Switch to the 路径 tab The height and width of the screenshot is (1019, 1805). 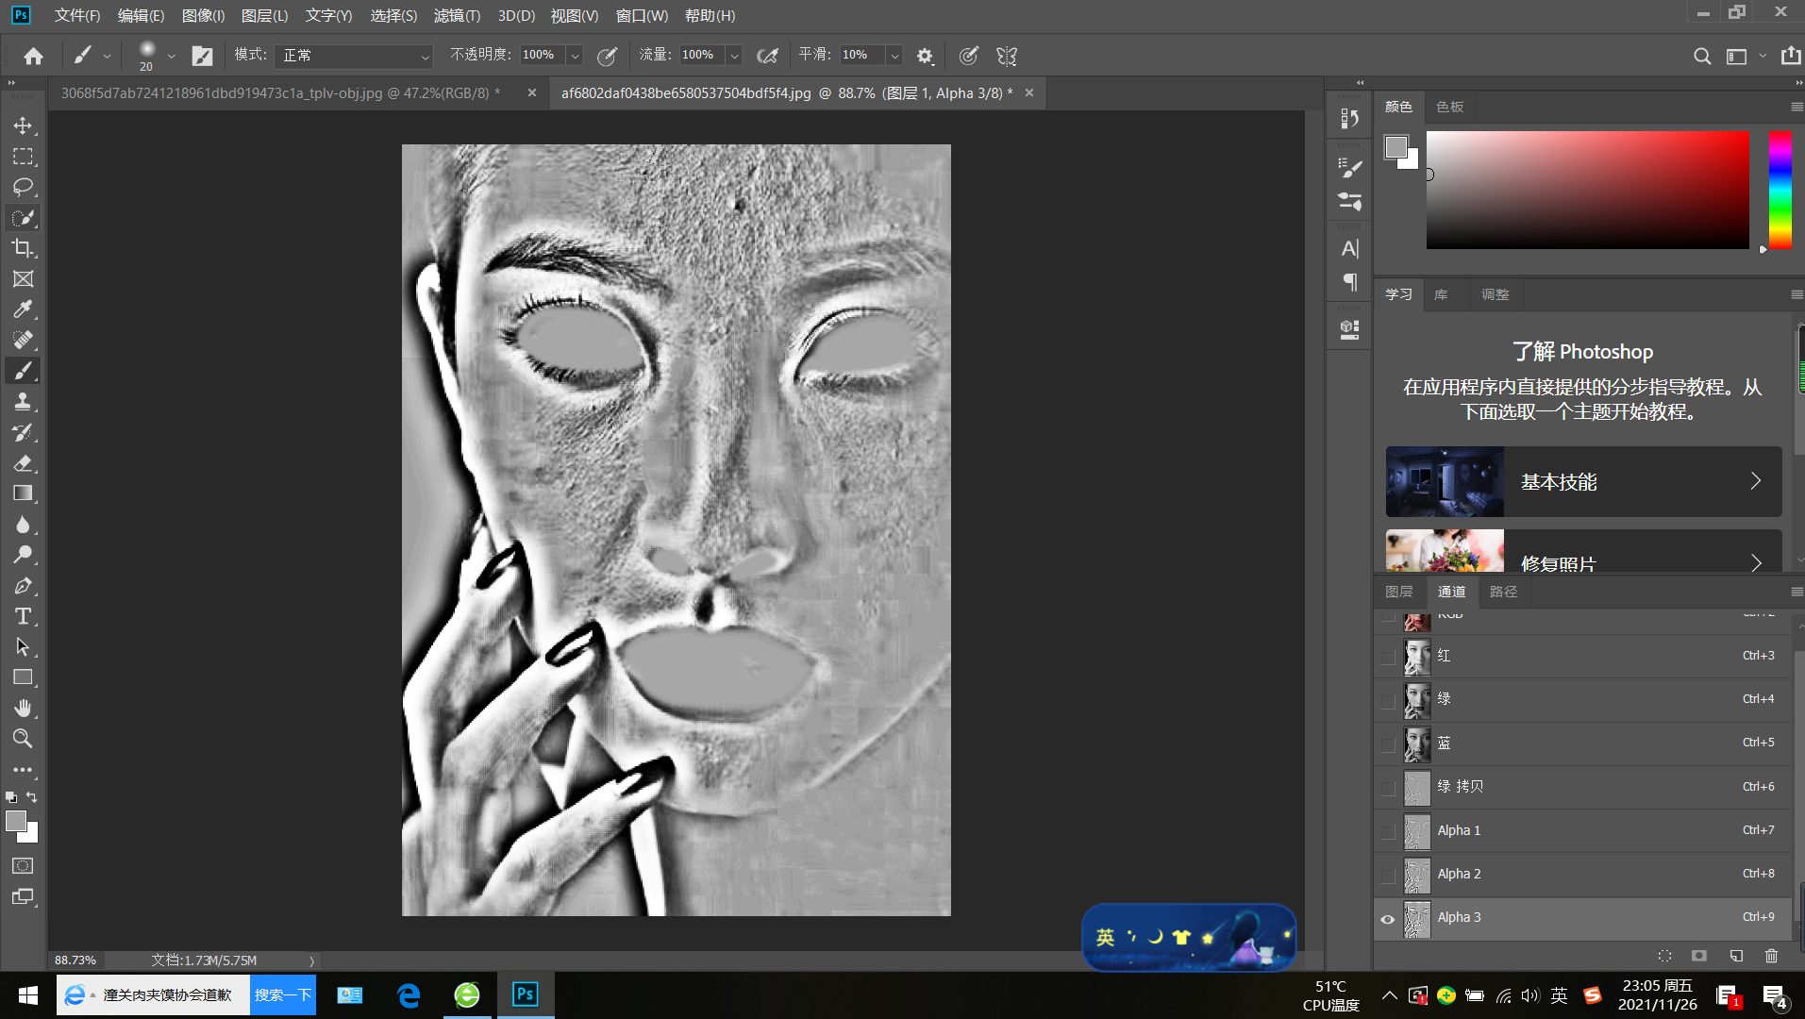pos(1503,592)
